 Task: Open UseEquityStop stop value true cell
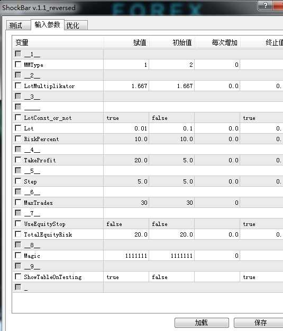pos(261,224)
